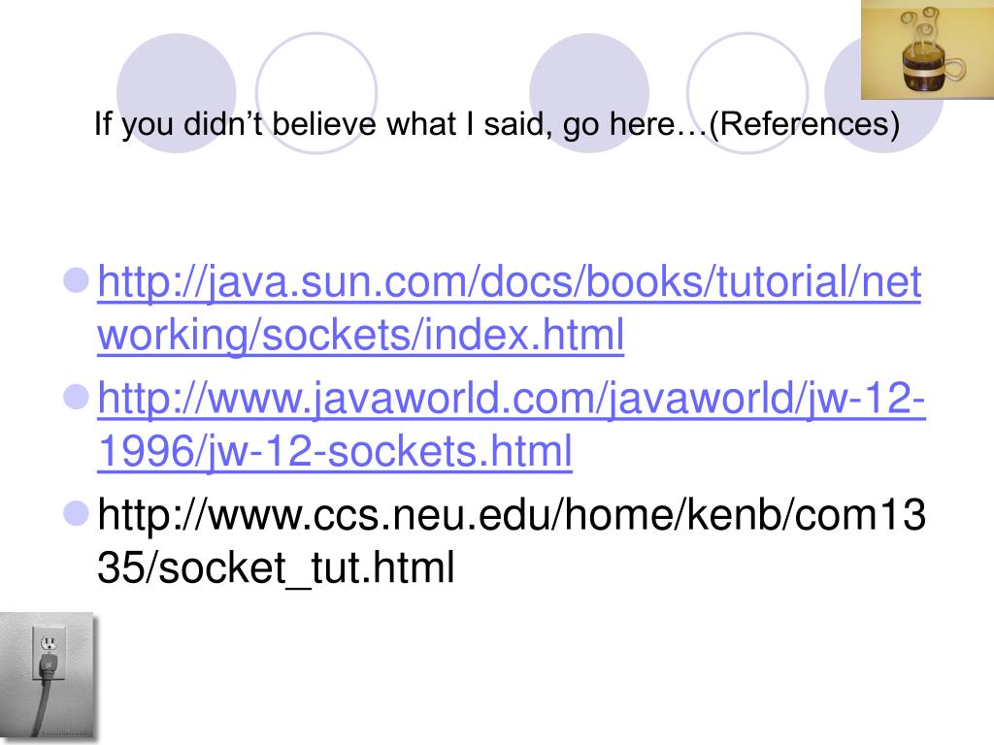Image resolution: width=994 pixels, height=745 pixels.
Task: Open the java.sun.com sockets tutorial link
Action: tap(509, 308)
